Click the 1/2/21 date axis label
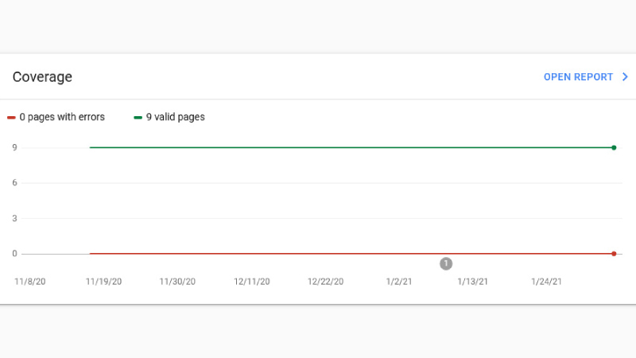This screenshot has width=636, height=358. coord(399,282)
